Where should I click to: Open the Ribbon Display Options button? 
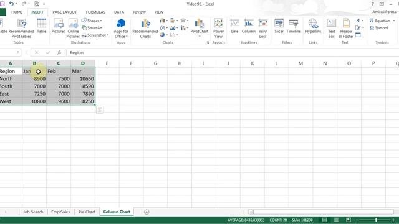(382, 4)
